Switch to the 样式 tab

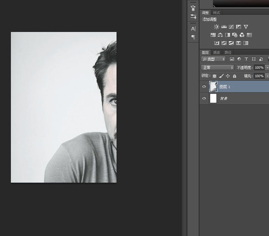[216, 13]
